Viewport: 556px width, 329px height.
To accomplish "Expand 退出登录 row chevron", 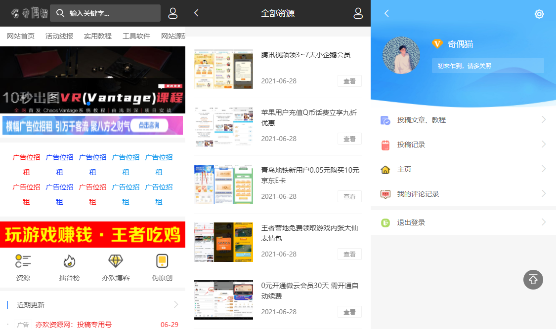I will coord(544,222).
